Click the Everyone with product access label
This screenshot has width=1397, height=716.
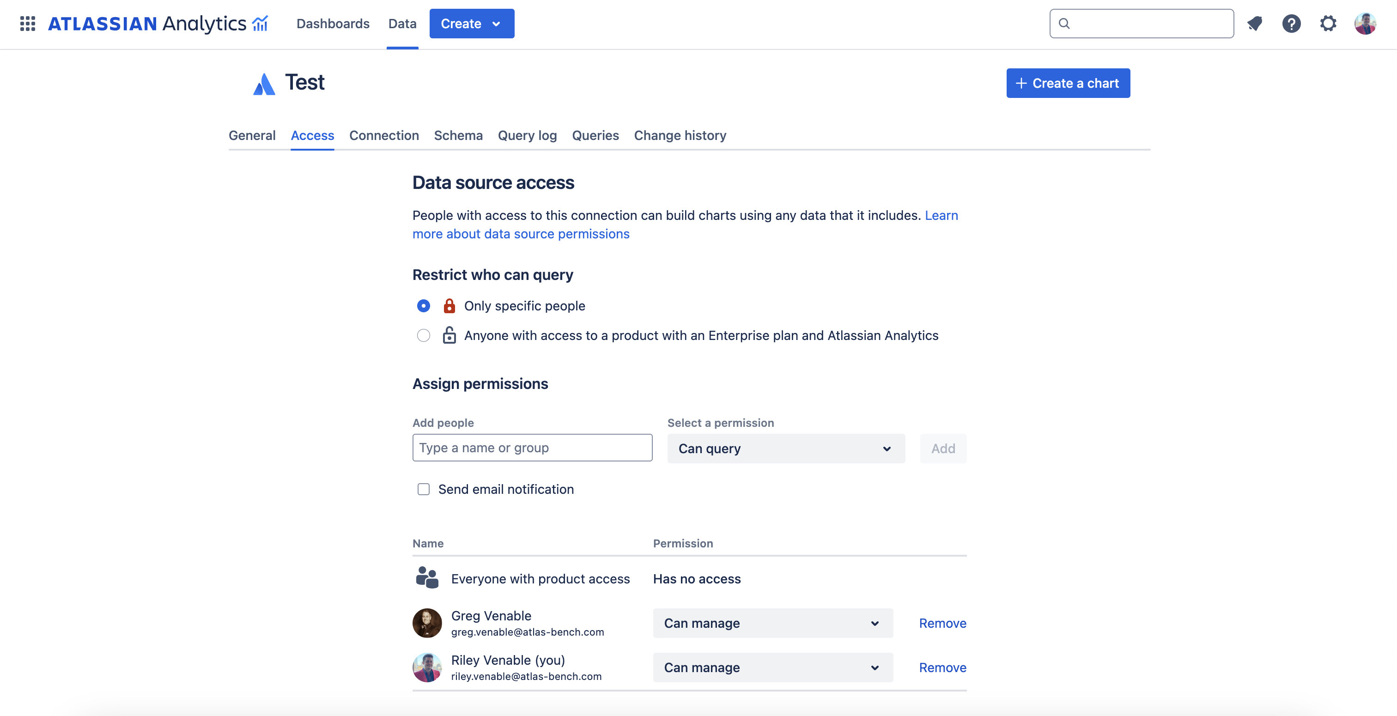point(540,579)
